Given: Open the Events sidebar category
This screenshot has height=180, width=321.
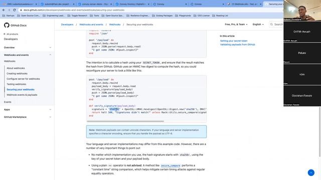Looking at the screenshot, I should click(x=8, y=102).
